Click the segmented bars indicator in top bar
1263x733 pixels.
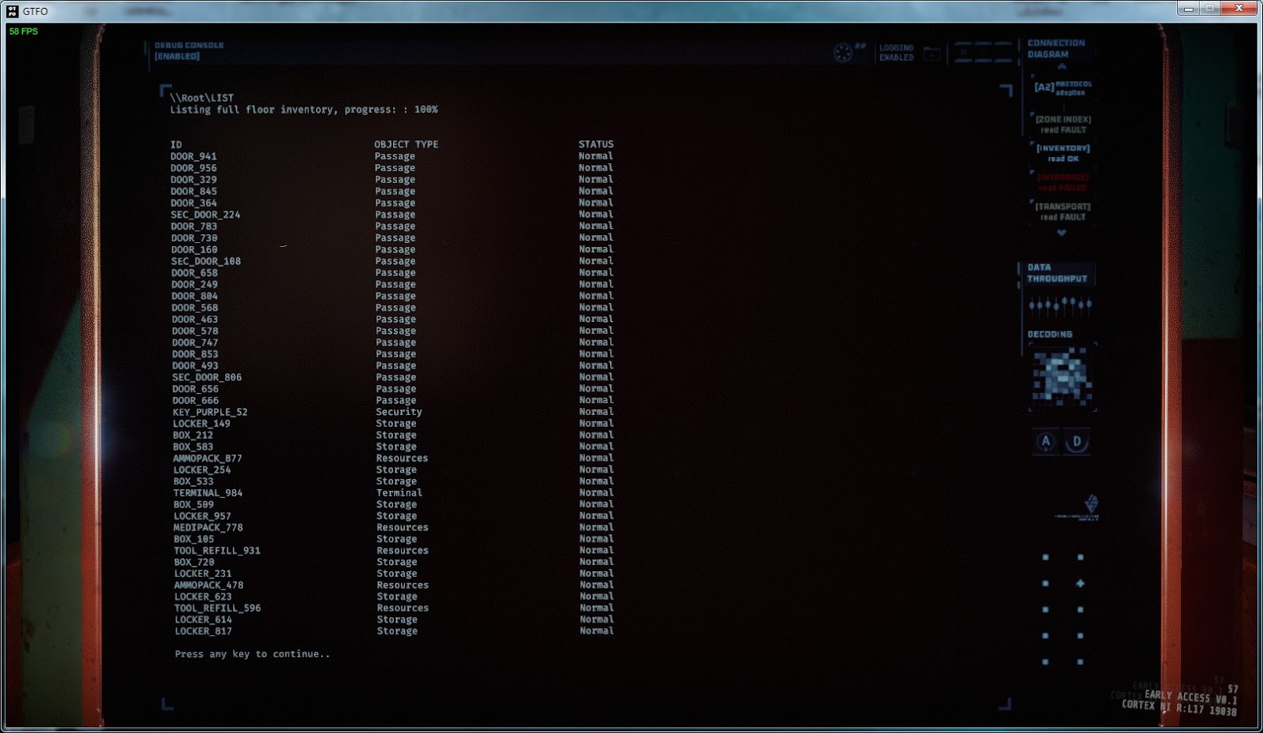click(983, 53)
